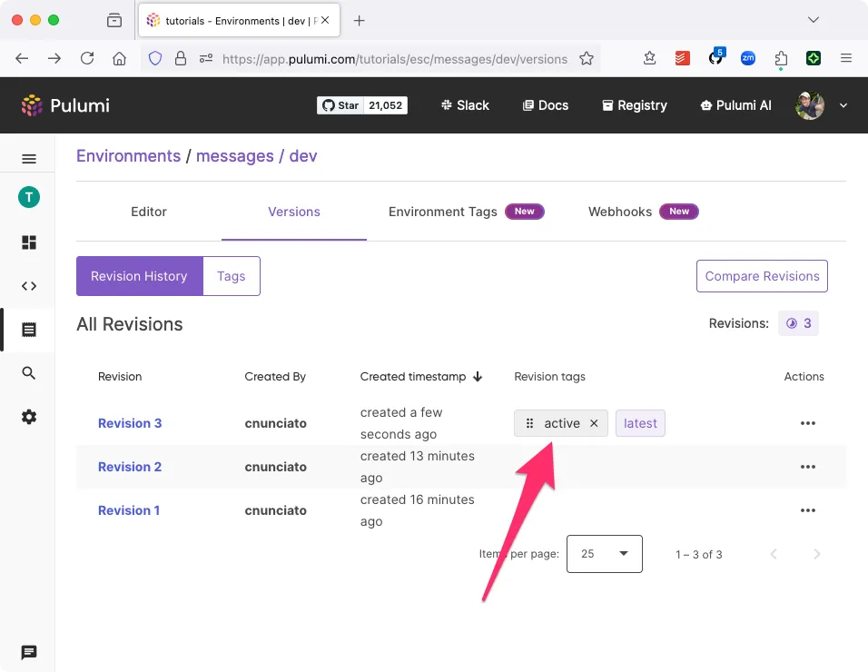Bookmark this page with star
This screenshot has width=868, height=672.
point(587,58)
